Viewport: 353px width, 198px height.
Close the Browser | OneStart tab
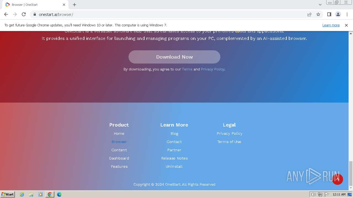pos(64,5)
